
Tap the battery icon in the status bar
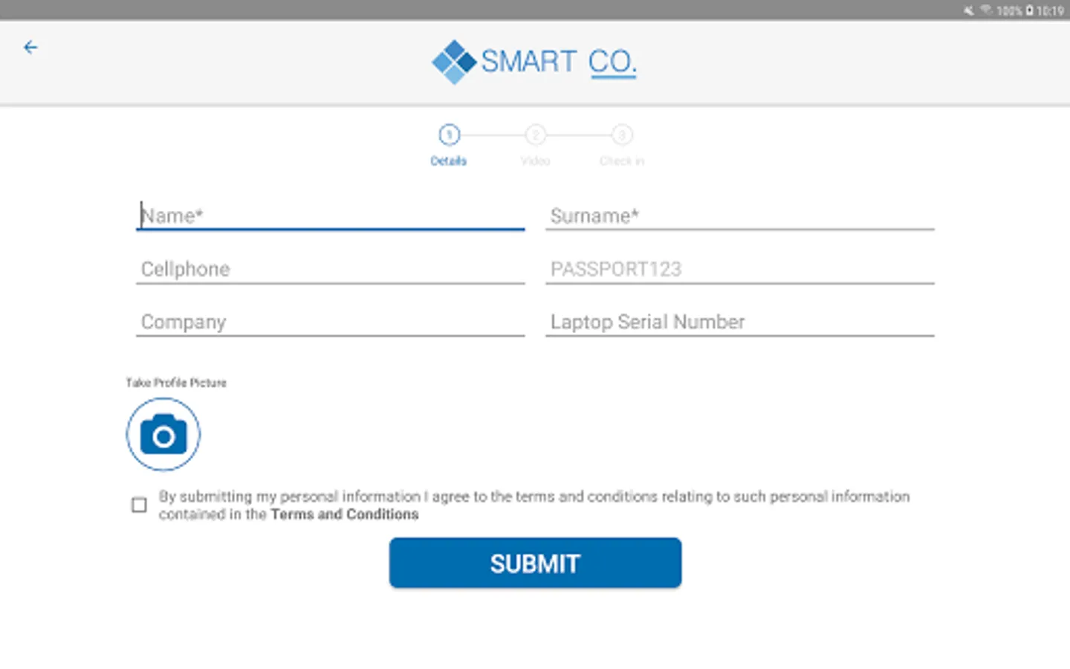(x=1028, y=10)
